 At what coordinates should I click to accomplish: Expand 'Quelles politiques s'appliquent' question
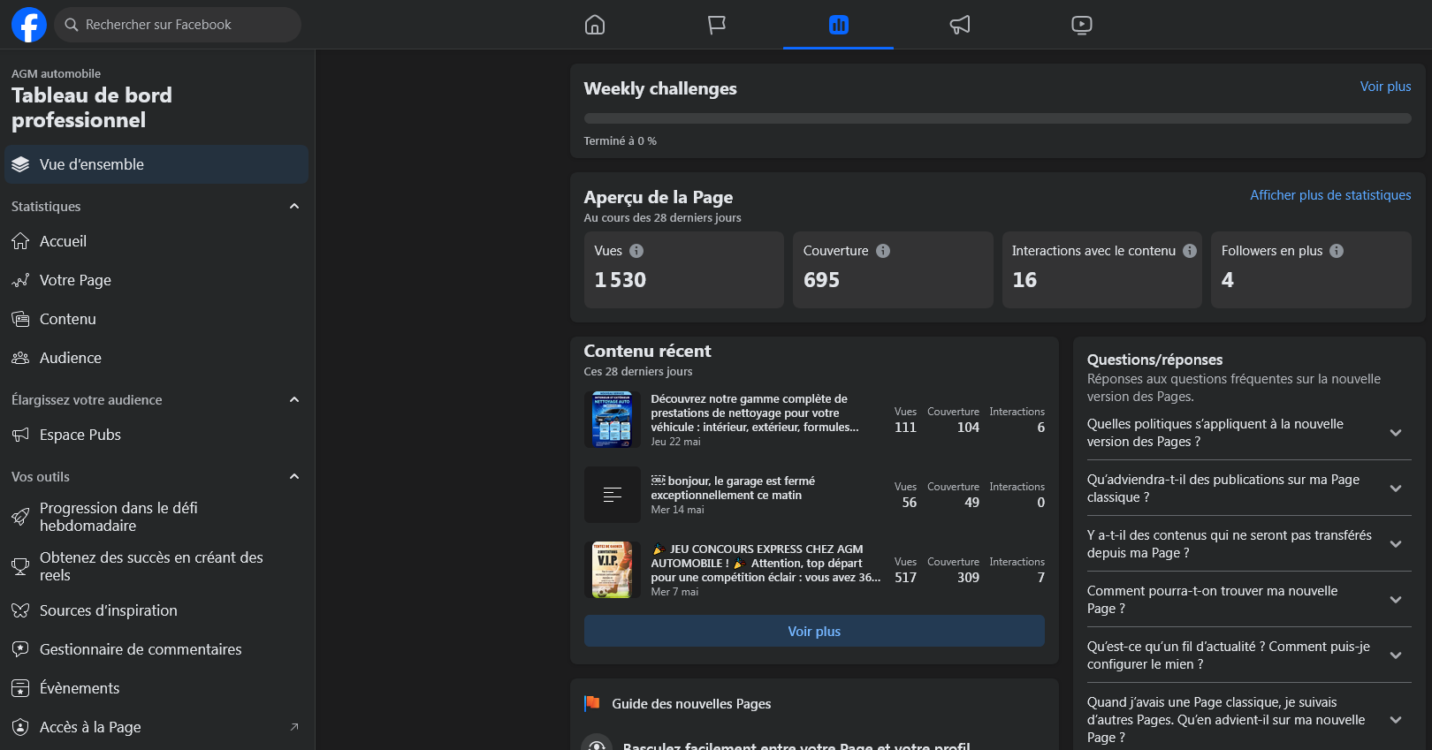[x=1396, y=433]
